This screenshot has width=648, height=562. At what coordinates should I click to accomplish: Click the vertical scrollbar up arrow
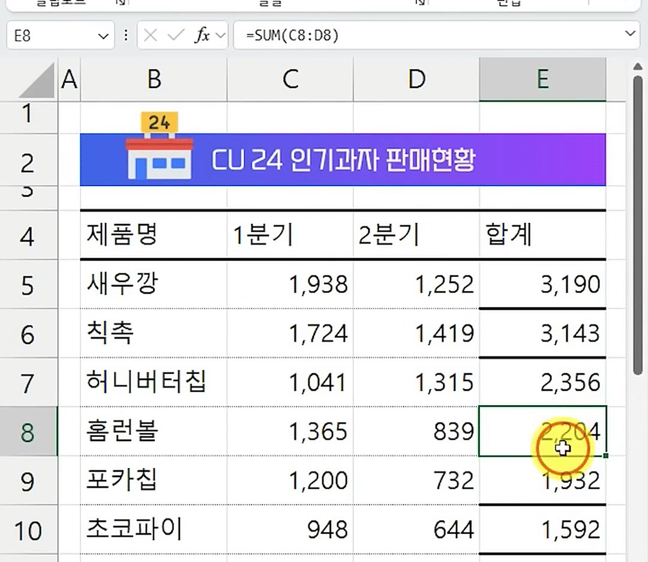pos(638,67)
